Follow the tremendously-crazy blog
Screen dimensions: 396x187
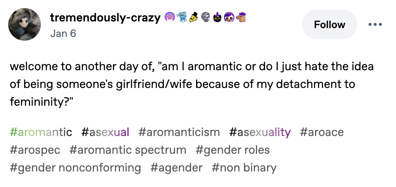[x=330, y=24]
